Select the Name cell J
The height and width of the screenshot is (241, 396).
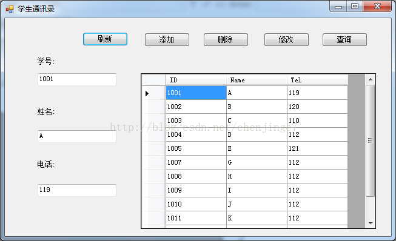(257, 204)
